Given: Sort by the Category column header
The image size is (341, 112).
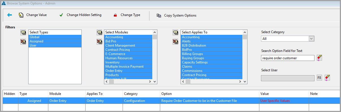Looking at the screenshot, I should tap(141, 94).
